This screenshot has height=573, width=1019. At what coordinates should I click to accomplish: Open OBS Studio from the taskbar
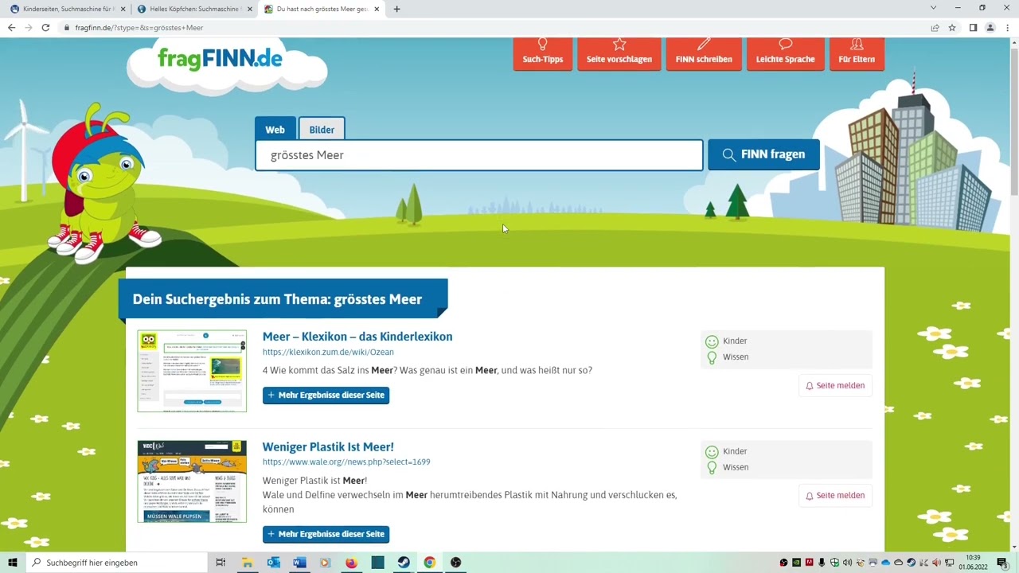455,563
